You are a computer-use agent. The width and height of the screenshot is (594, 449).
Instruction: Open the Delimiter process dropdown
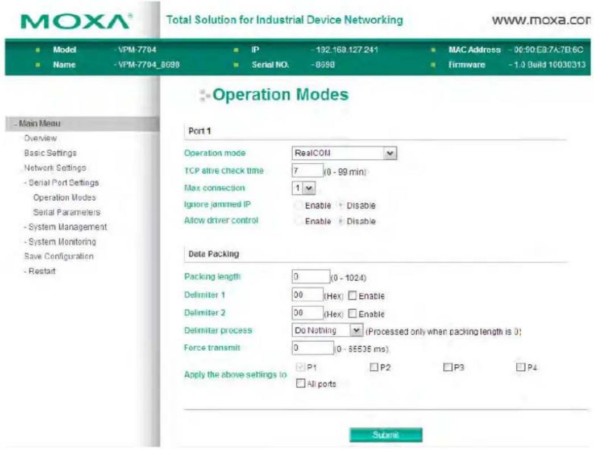click(327, 330)
